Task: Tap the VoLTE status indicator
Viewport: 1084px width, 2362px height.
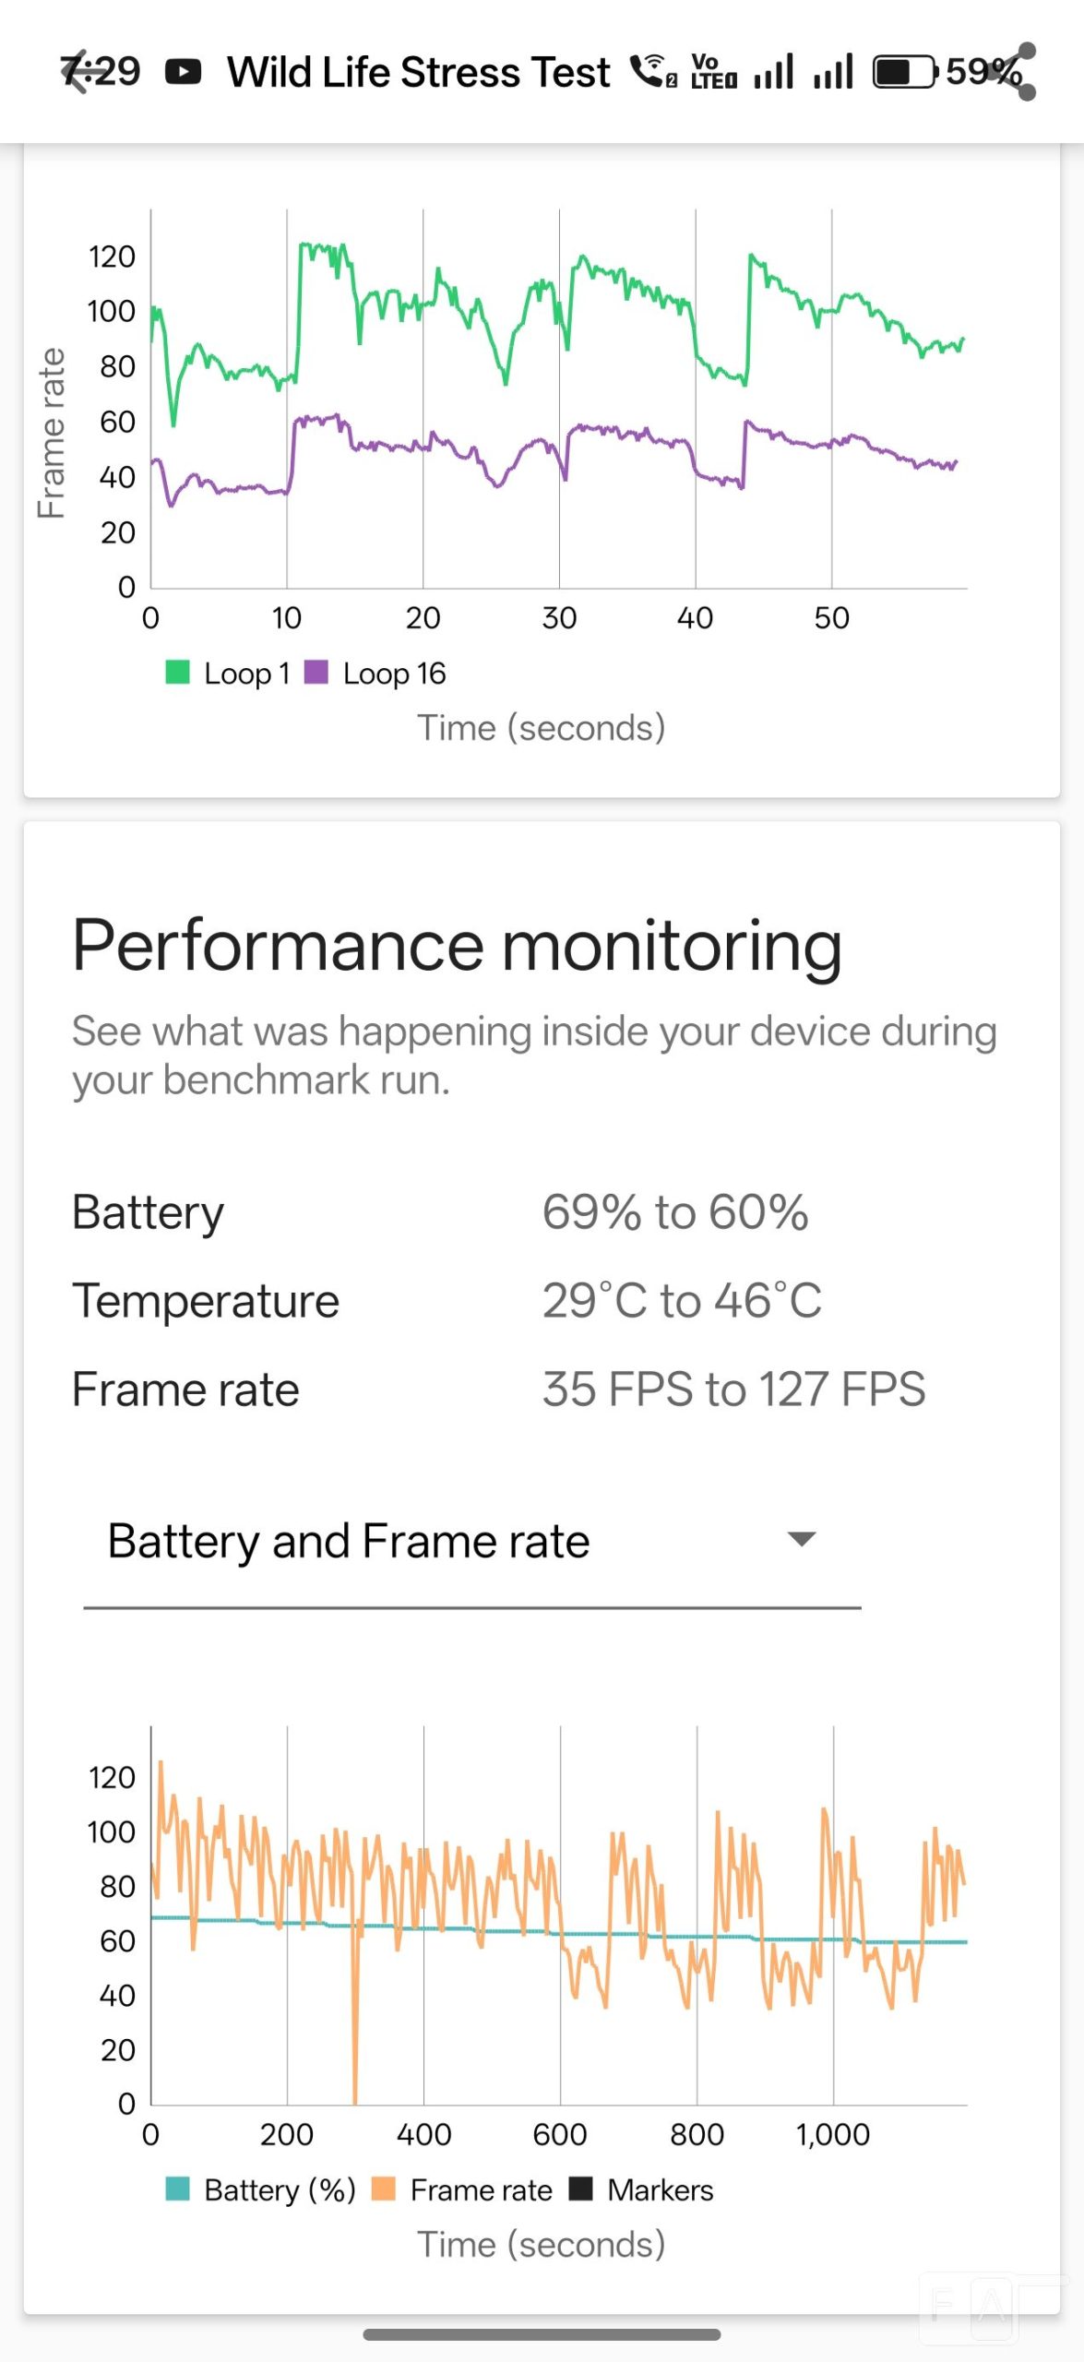Action: coord(713,72)
